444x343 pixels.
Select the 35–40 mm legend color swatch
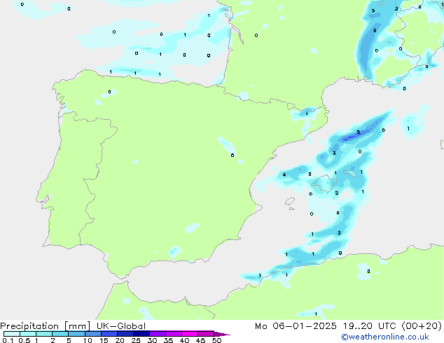pyautogui.click(x=174, y=334)
